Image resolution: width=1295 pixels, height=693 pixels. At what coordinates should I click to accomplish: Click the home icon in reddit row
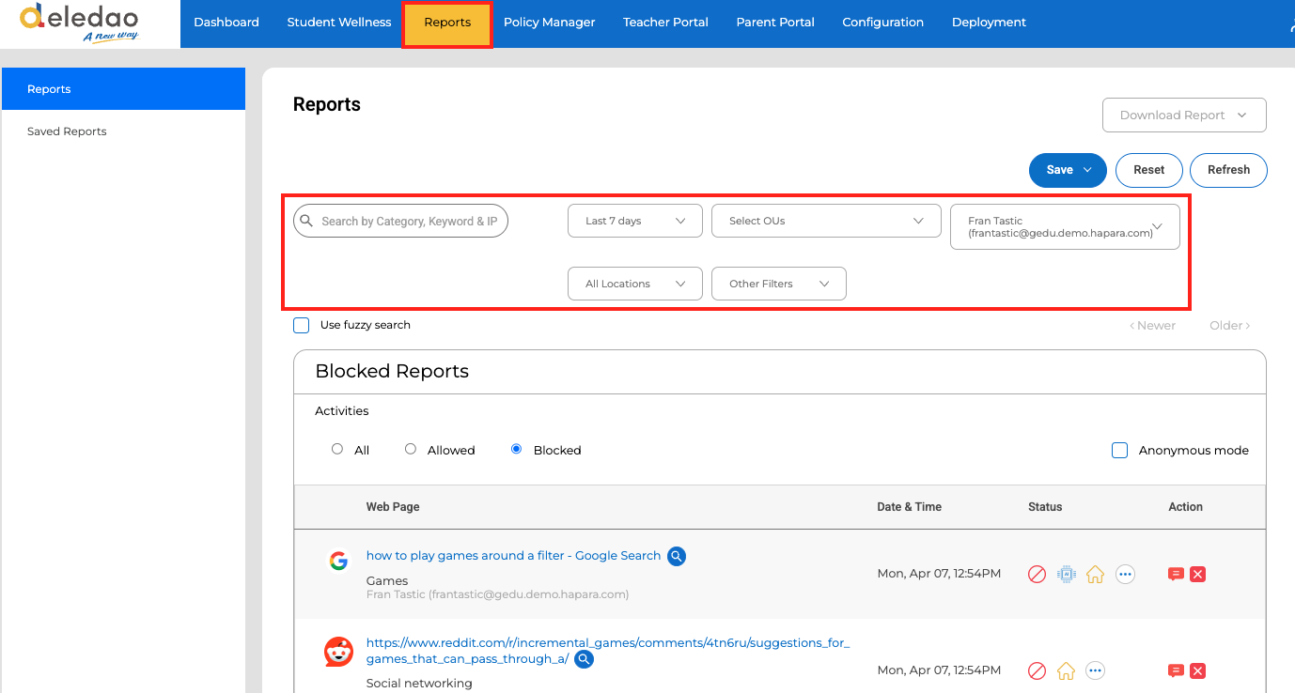tap(1066, 671)
